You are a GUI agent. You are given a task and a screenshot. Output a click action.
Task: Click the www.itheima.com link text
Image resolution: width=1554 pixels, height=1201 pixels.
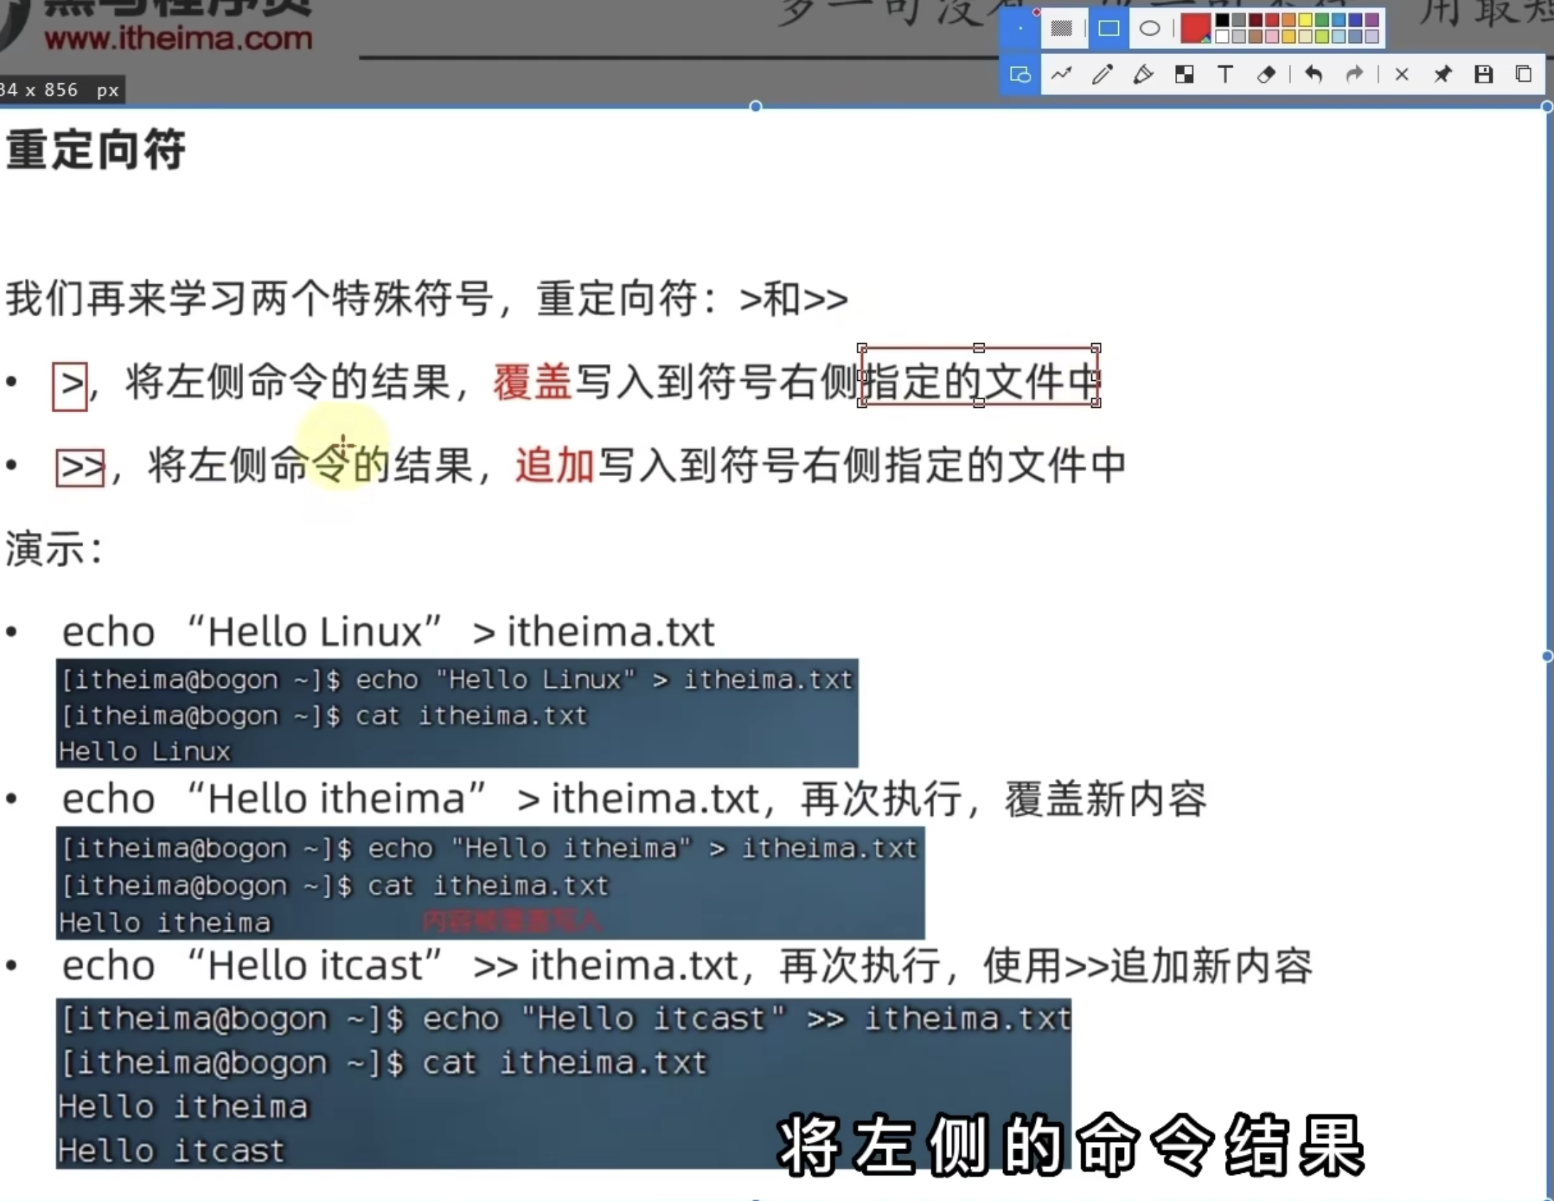coord(178,38)
